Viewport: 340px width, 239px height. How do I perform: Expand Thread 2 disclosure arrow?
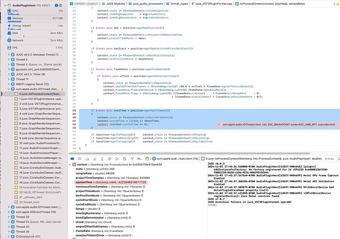(9, 60)
